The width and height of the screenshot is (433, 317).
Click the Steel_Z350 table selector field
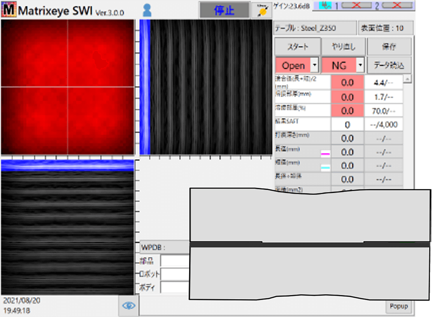pos(315,28)
